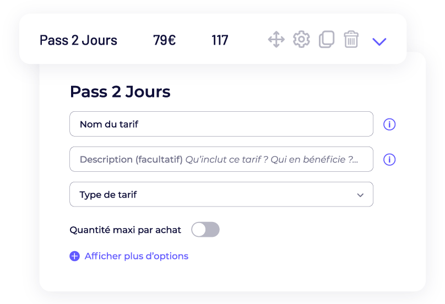Screen dimensions: 445x304
Task: Click the info icon beside Nom du tarif
Action: click(389, 124)
